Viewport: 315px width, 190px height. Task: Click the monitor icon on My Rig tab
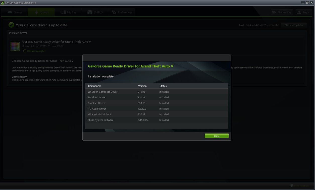tap(63, 12)
